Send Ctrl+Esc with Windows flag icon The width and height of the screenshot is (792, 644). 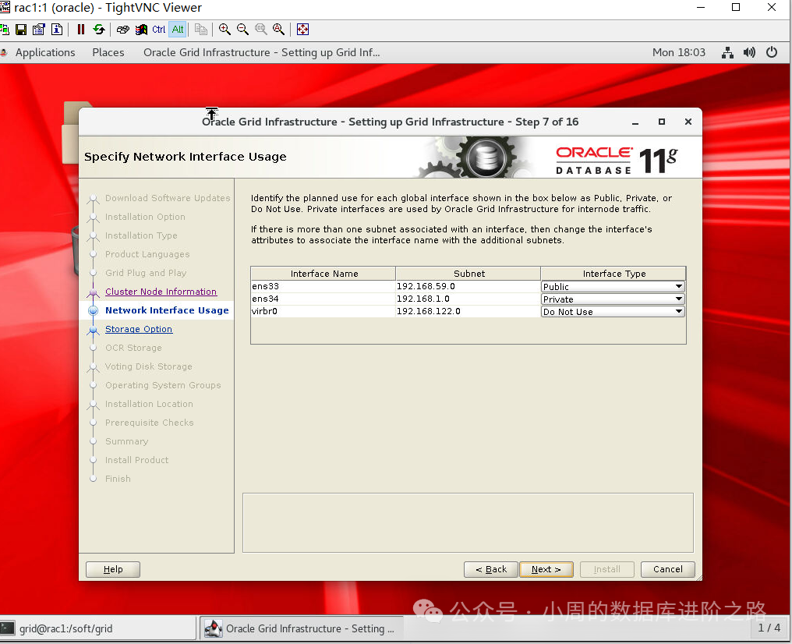141,30
